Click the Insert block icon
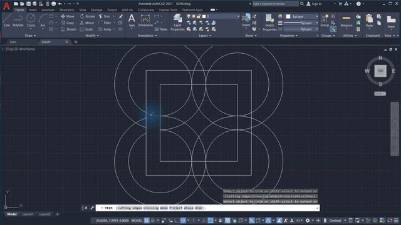Image resolution: width=401 pixels, height=225 pixels. click(246, 20)
